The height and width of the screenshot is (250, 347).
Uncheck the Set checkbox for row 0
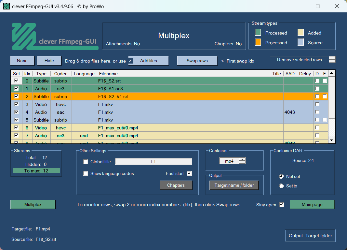click(x=16, y=81)
